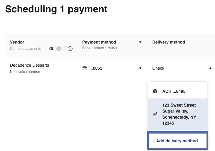The width and height of the screenshot is (215, 151).
Task: Click the ACH bank transfer icon
Action: click(x=155, y=91)
